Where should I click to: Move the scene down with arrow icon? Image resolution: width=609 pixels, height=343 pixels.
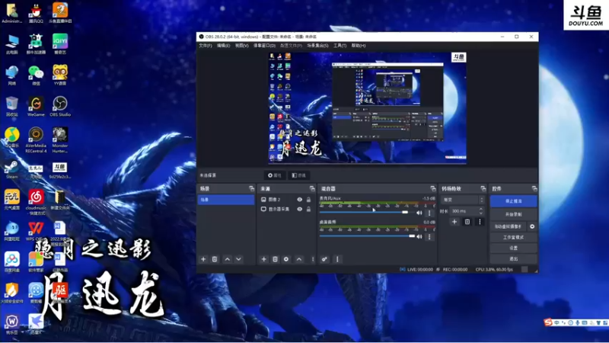tap(238, 259)
